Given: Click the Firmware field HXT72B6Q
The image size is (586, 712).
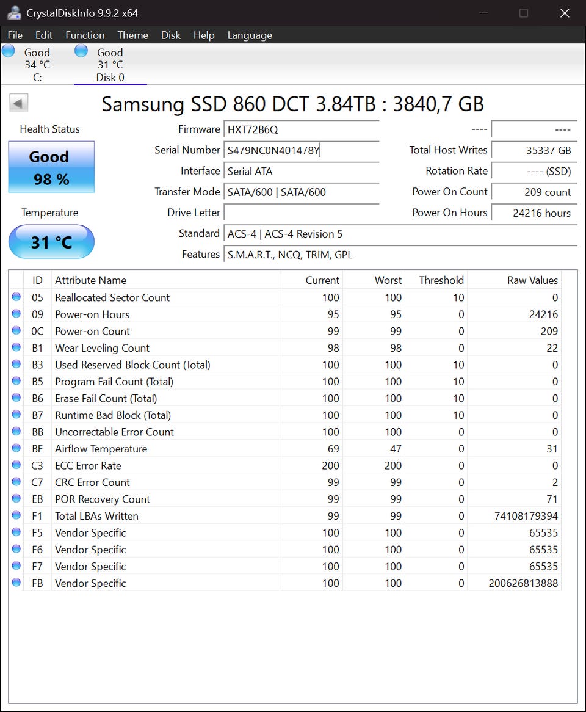Looking at the screenshot, I should pos(302,129).
